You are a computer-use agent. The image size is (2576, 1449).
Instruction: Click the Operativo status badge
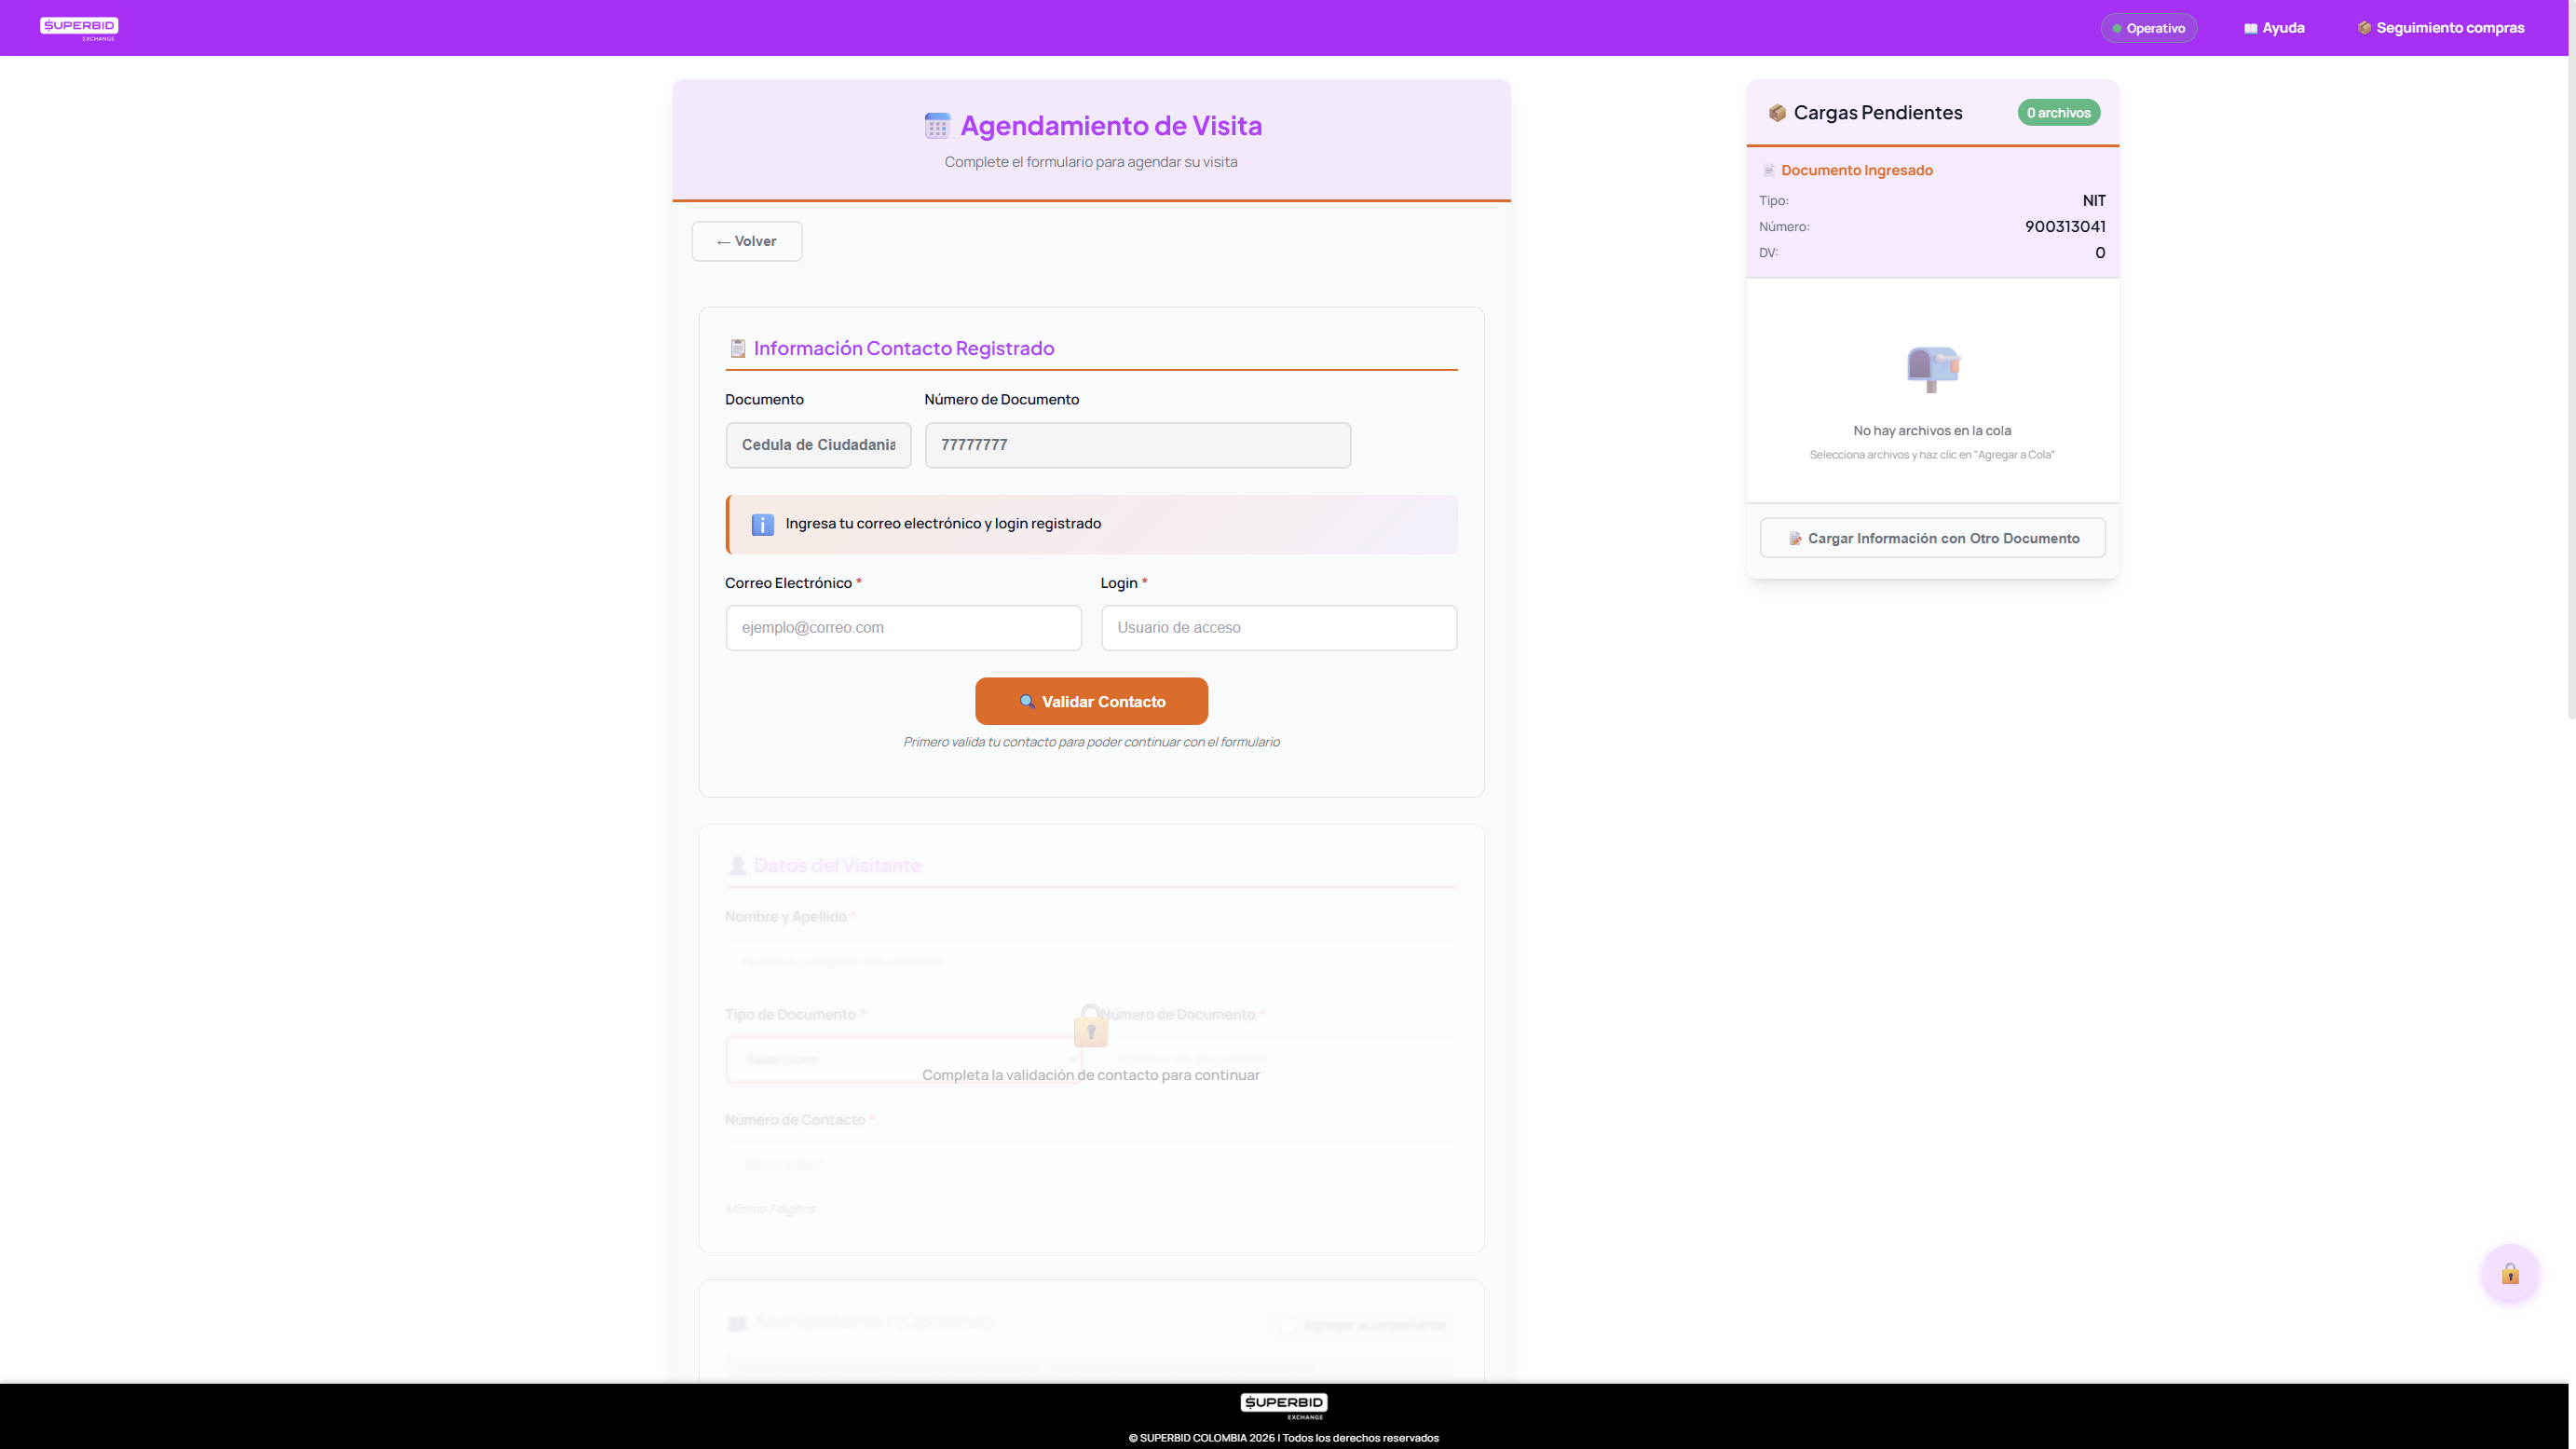tap(2148, 28)
